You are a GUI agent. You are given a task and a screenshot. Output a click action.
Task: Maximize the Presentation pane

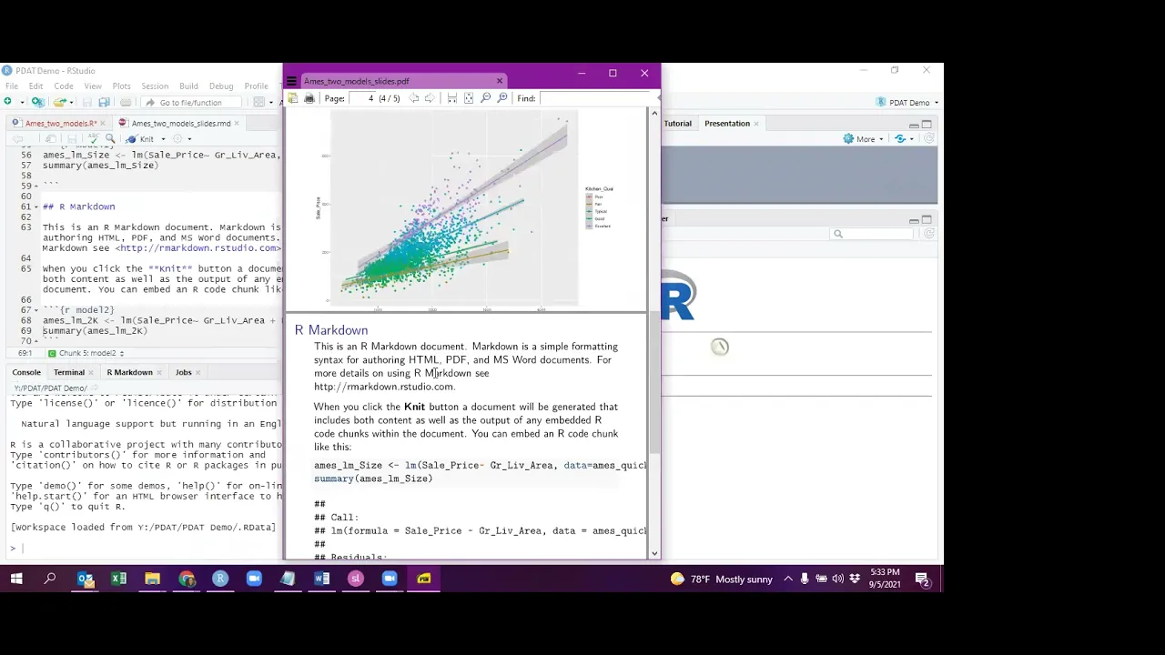point(927,125)
